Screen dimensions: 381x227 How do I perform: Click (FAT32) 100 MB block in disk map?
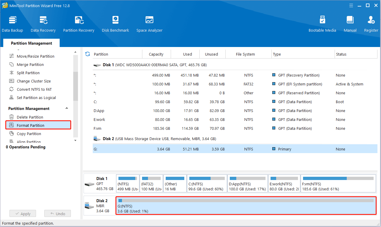[x=151, y=183]
